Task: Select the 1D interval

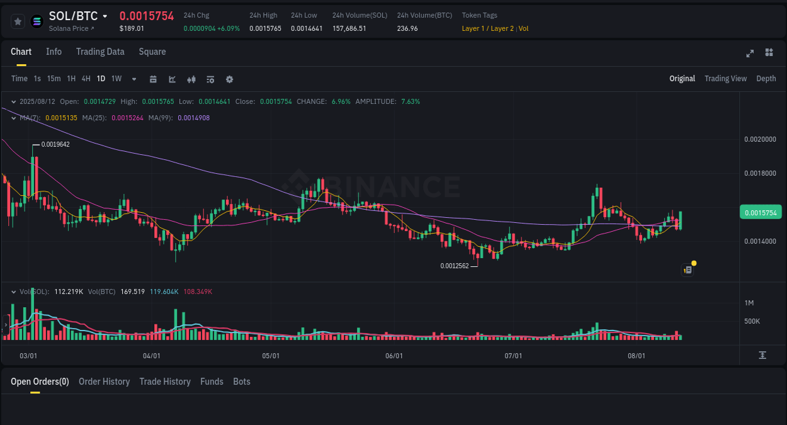Action: tap(101, 79)
